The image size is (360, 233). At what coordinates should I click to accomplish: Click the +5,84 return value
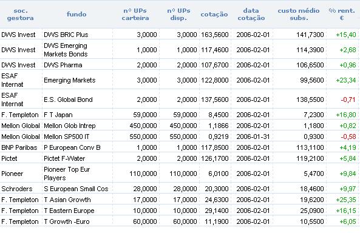348,158
